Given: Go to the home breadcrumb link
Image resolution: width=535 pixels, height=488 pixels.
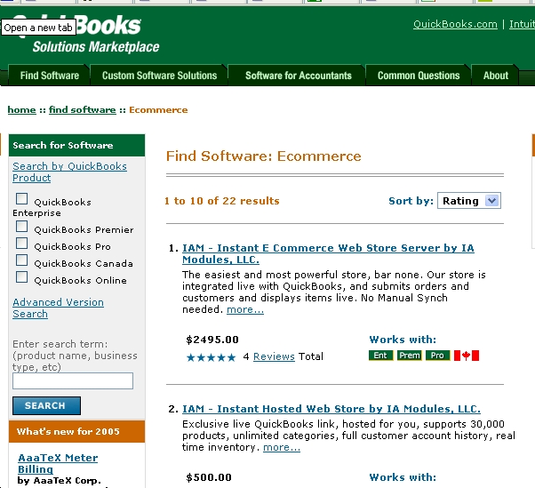Looking at the screenshot, I should (x=22, y=110).
